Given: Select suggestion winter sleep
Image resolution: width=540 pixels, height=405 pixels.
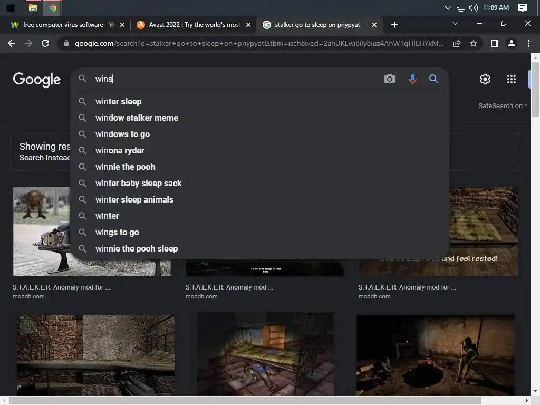Looking at the screenshot, I should point(259,102).
